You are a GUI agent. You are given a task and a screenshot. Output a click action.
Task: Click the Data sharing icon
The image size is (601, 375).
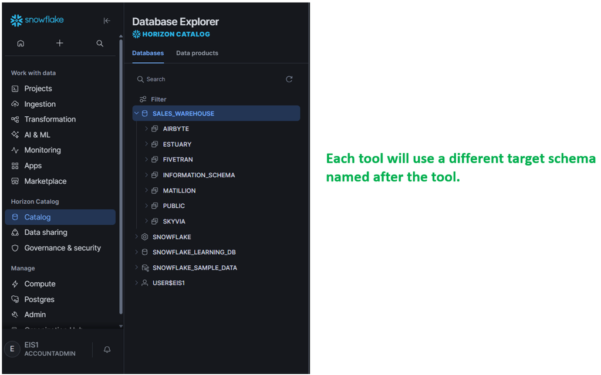pos(15,232)
